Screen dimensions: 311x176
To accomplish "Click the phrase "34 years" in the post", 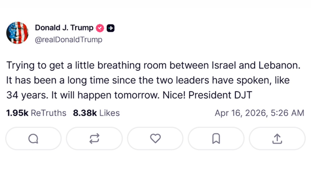I will tap(27, 95).
